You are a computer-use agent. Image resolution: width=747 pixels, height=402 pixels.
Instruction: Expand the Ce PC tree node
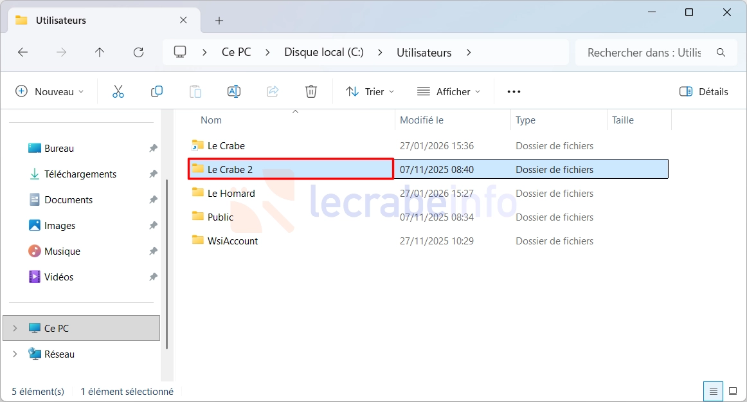pyautogui.click(x=15, y=328)
